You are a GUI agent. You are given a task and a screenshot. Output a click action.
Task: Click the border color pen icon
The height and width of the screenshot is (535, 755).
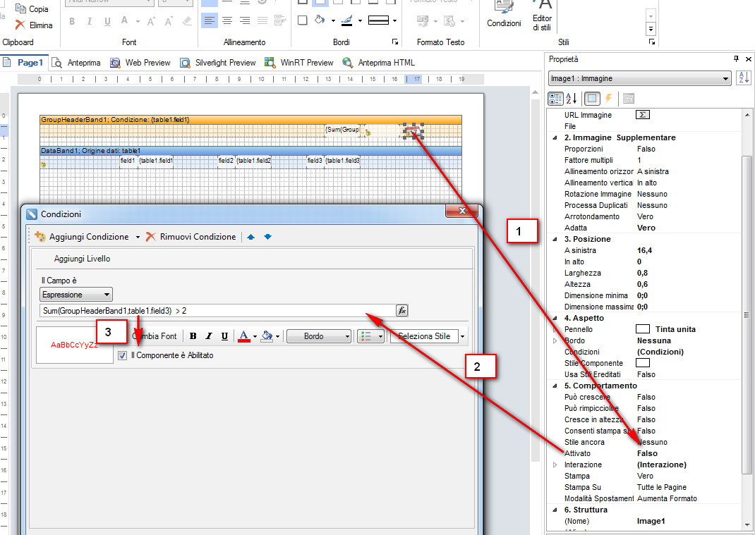(x=346, y=20)
